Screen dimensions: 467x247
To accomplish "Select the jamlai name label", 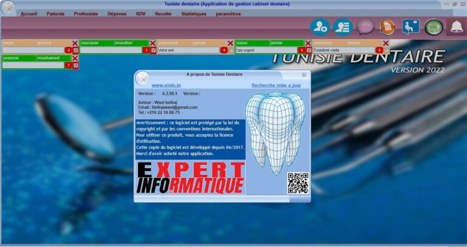I will 287,43.
